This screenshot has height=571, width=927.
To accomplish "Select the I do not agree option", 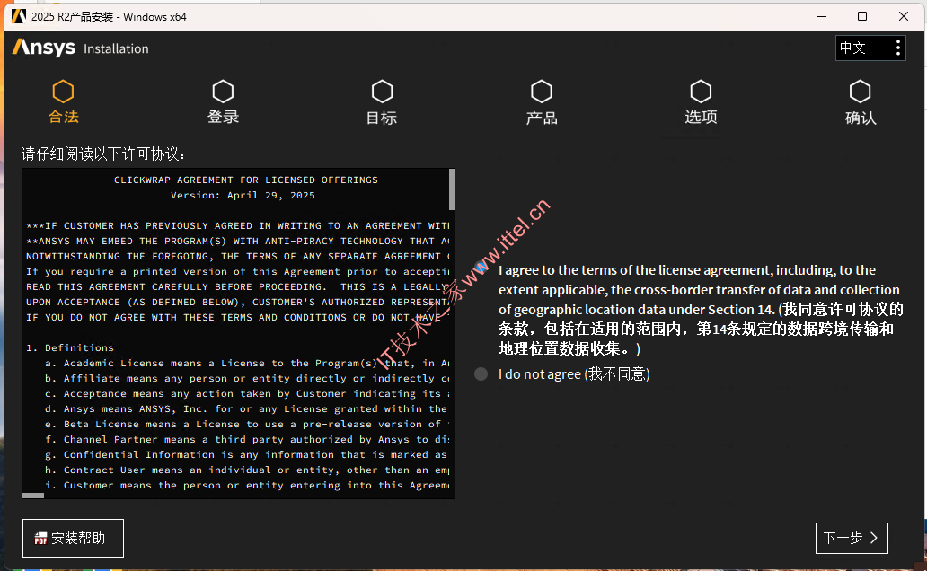I will 481,373.
